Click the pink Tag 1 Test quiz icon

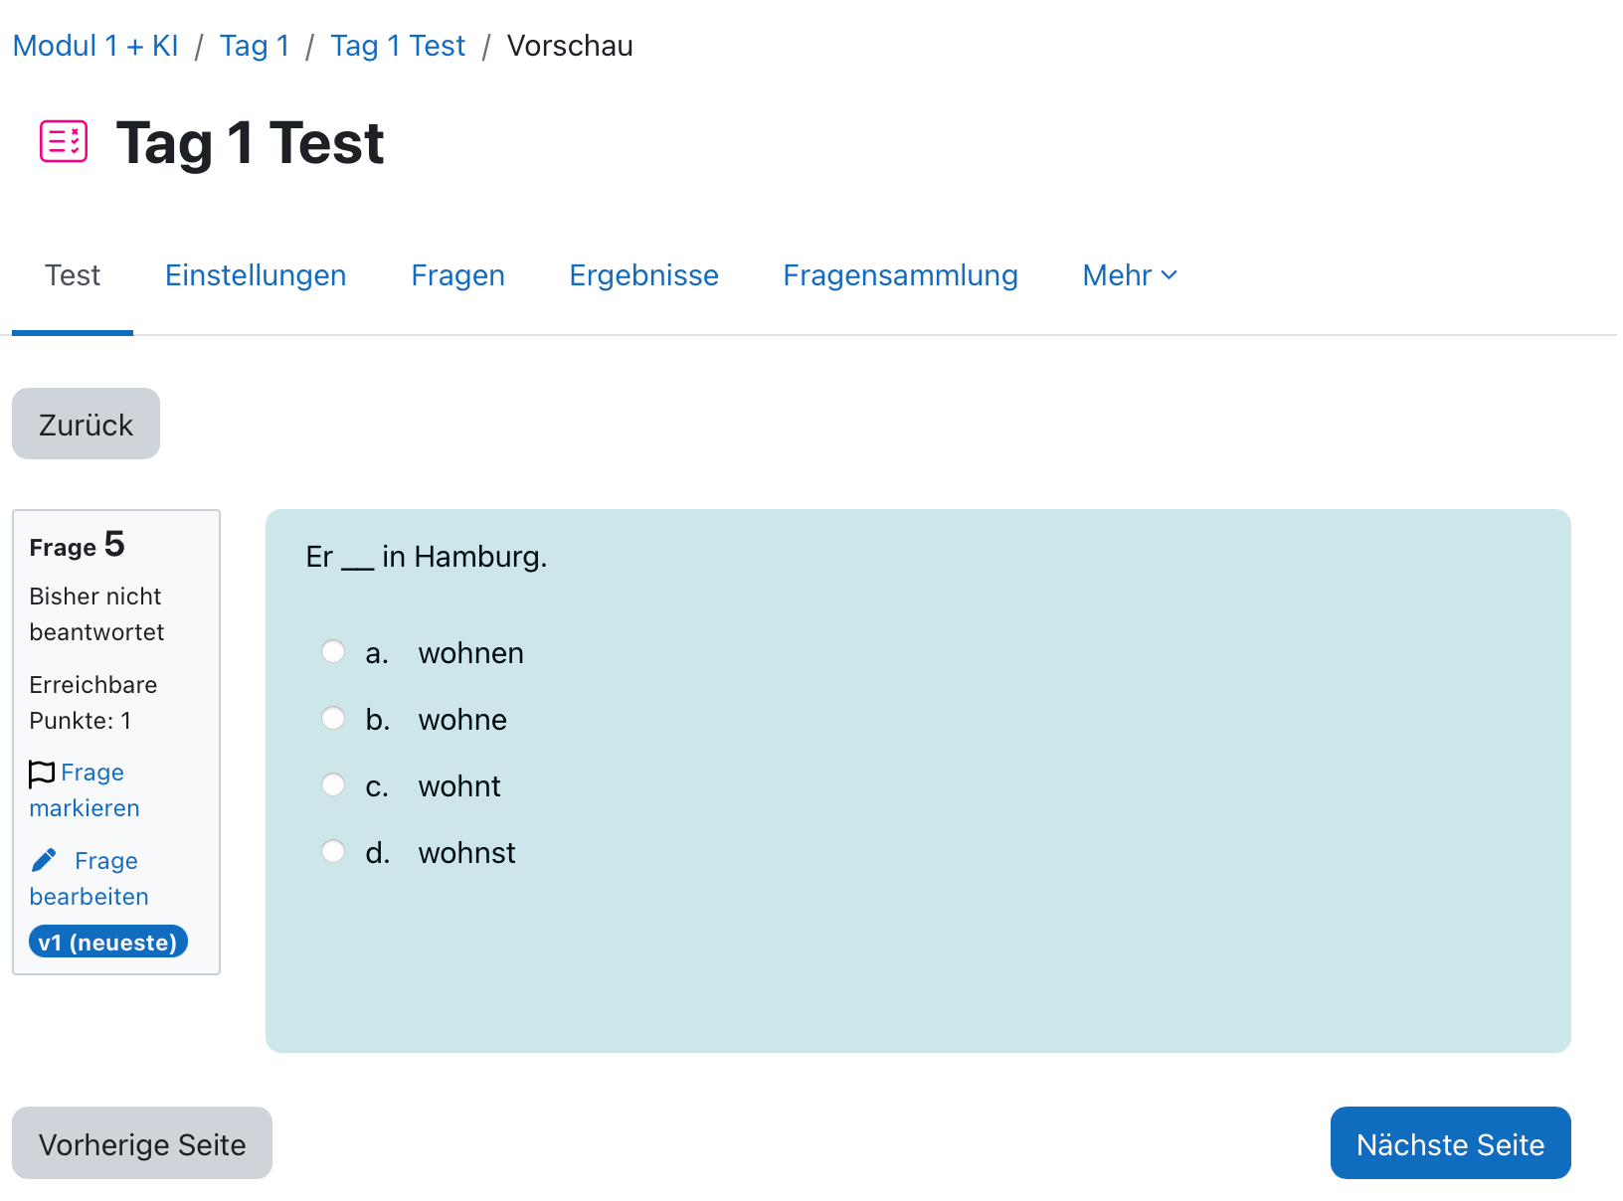pos(63,142)
